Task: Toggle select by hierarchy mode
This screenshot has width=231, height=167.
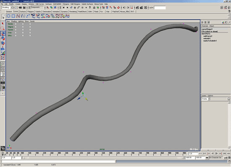Action: 47,8
